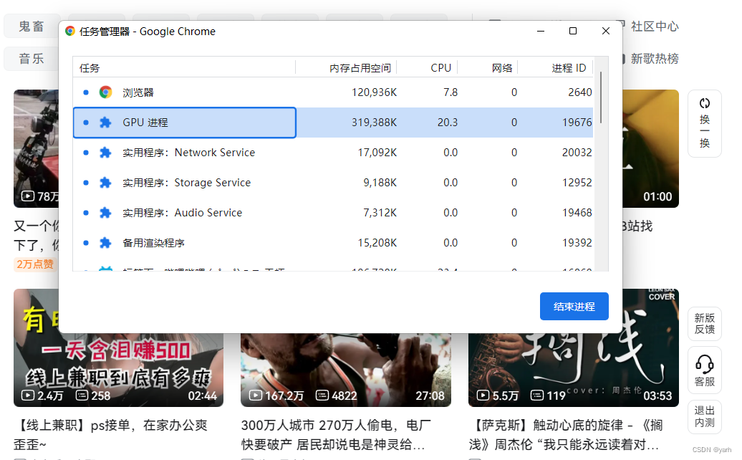Click the memory value 15,208K
The height and width of the screenshot is (460, 742).
(377, 243)
